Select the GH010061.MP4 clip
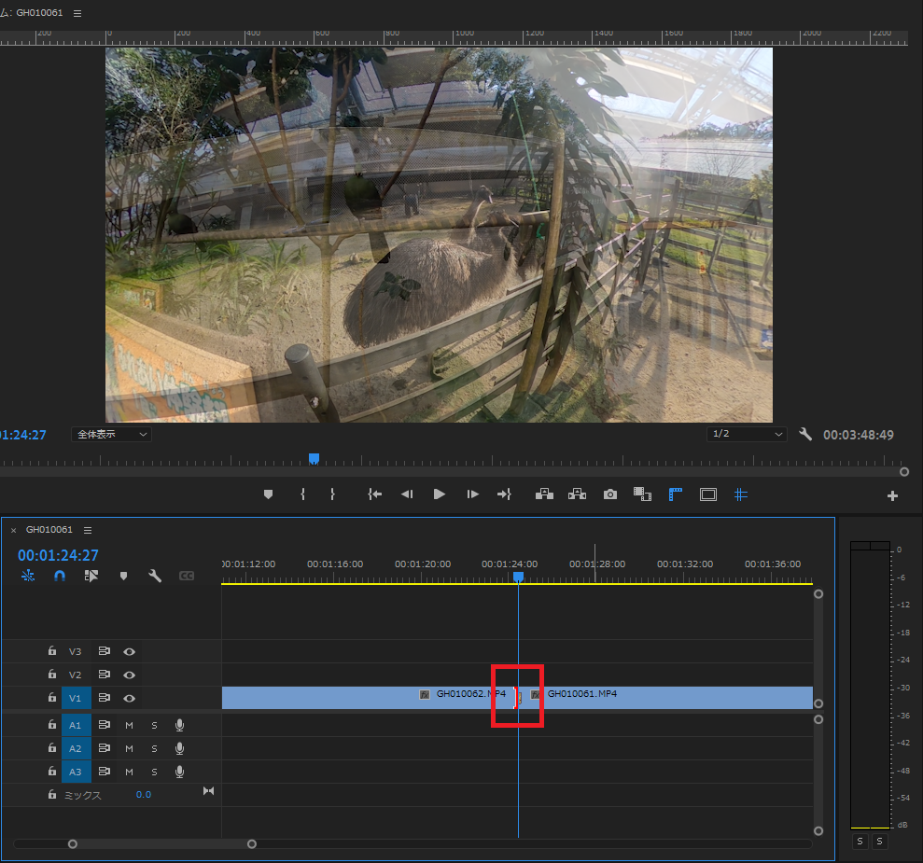Image resolution: width=923 pixels, height=863 pixels. (x=665, y=698)
